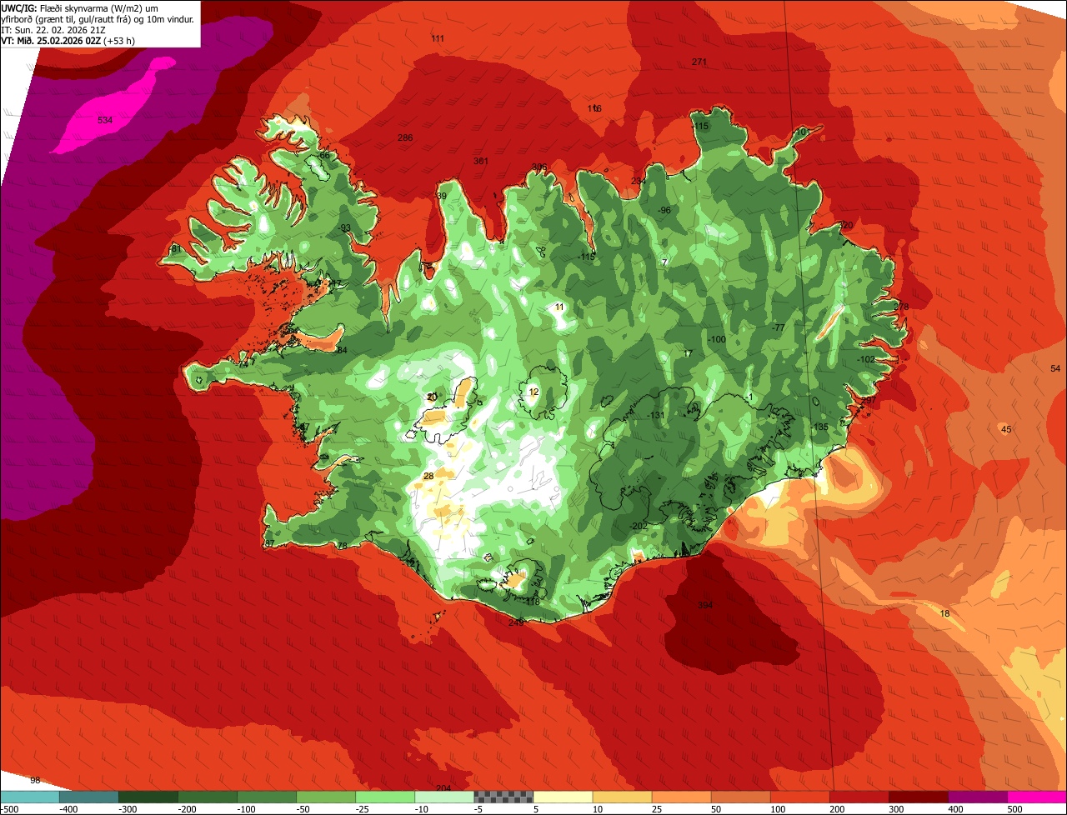
Task: Click the 25–50 light orange legend swatch
Action: click(x=682, y=797)
